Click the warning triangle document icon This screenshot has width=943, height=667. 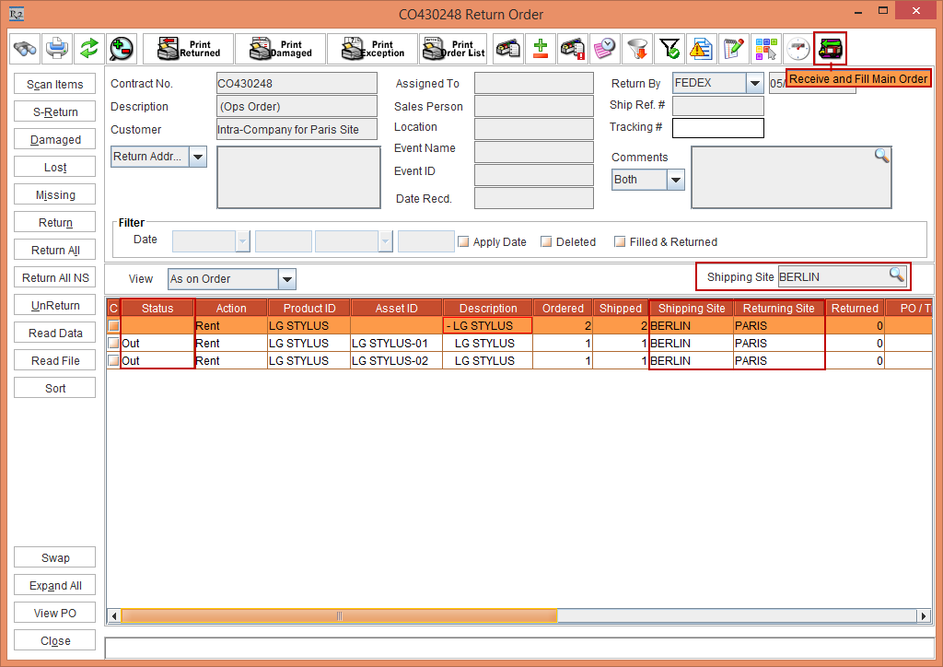point(702,48)
